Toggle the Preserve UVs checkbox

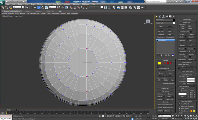coord(180,32)
